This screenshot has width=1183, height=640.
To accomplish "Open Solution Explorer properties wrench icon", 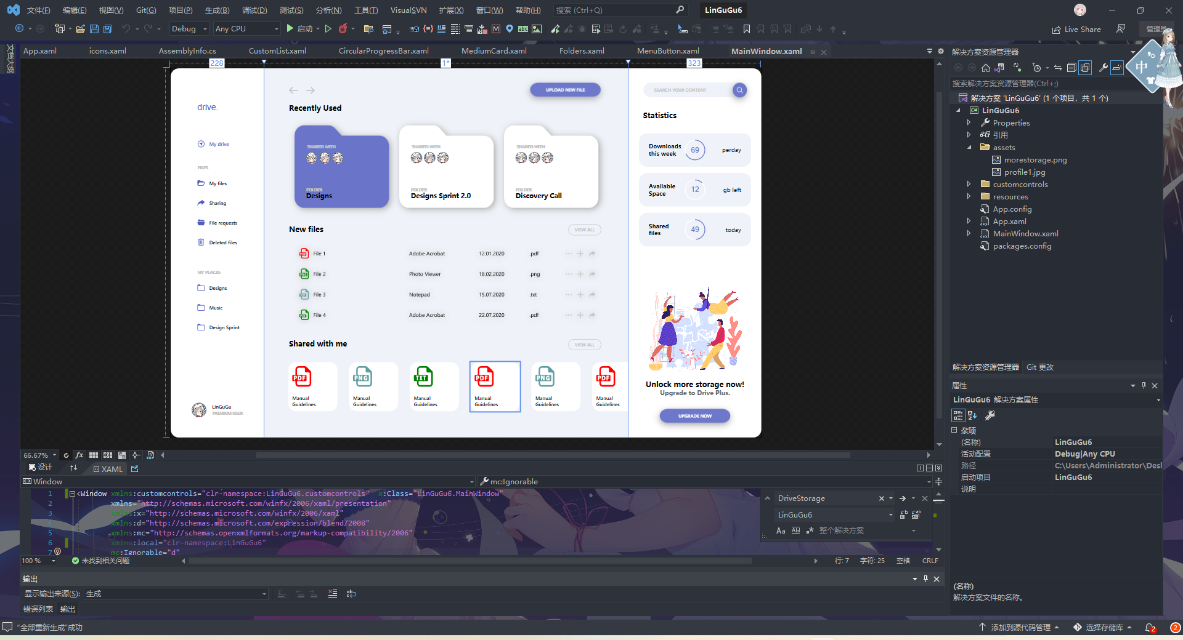I will (x=1104, y=68).
